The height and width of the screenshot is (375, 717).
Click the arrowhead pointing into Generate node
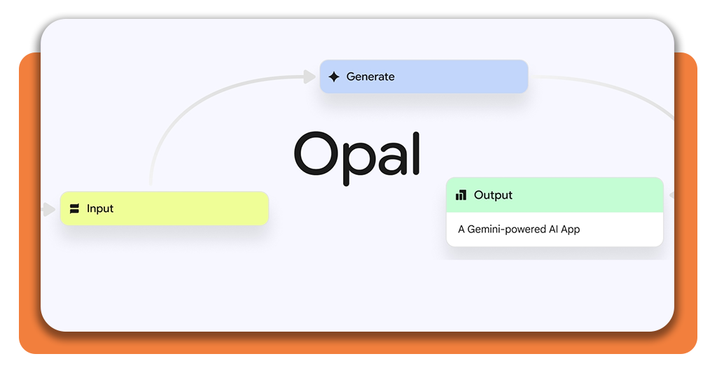coord(309,77)
